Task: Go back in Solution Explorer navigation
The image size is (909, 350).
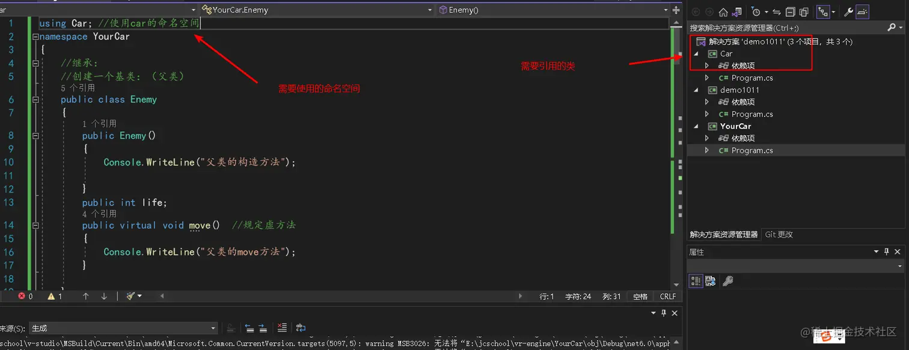Action: [696, 12]
